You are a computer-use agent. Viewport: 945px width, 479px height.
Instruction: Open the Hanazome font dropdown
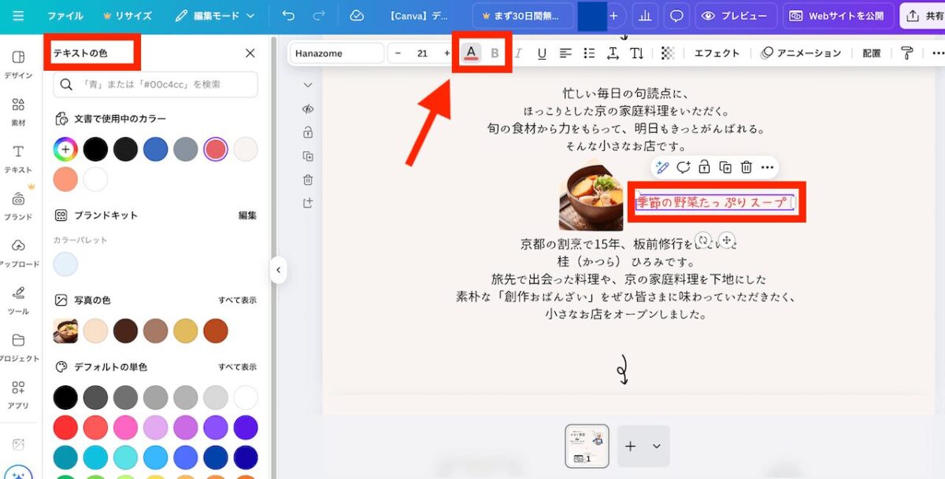pos(336,53)
